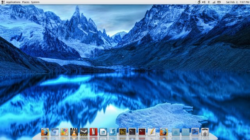Click the distro logo beside Applications

[x=3, y=2]
